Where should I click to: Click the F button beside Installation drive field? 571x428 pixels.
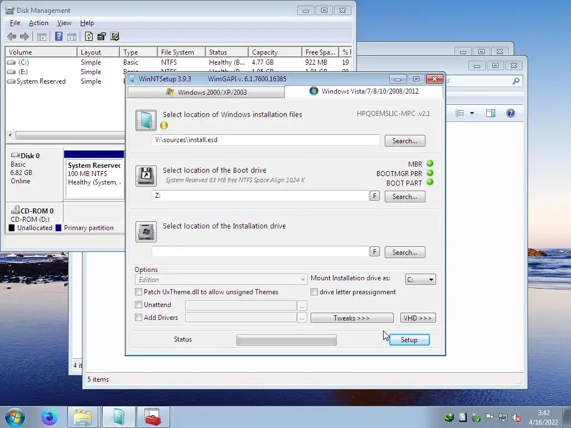click(374, 251)
